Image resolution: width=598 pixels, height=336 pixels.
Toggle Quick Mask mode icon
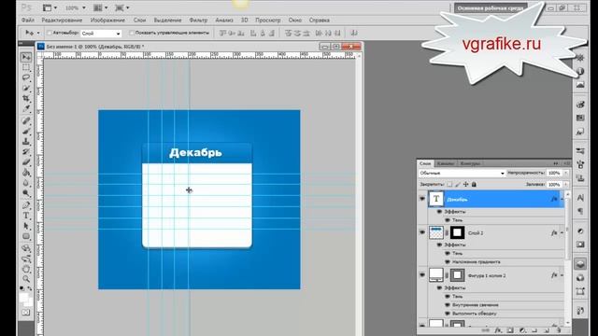click(x=25, y=313)
